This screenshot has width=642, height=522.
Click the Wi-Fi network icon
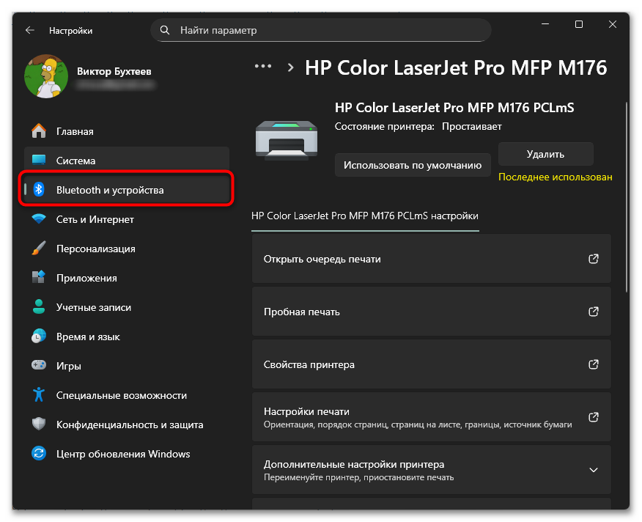click(39, 219)
